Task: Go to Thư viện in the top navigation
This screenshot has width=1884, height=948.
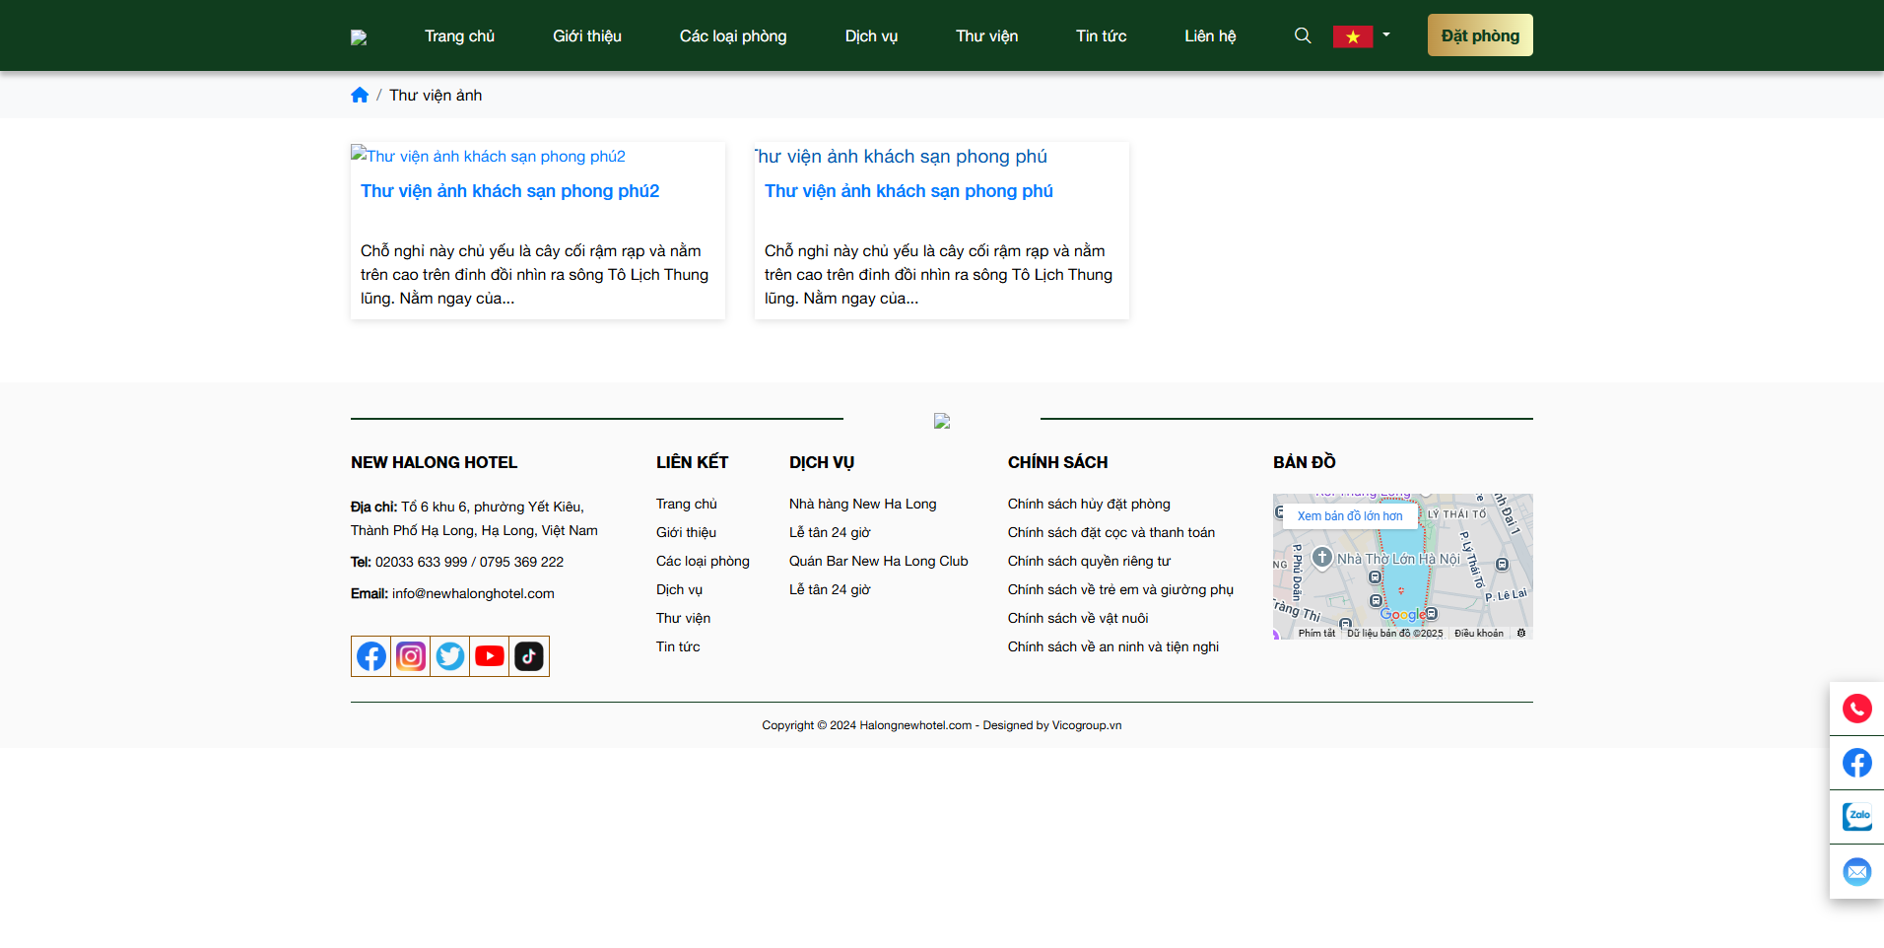Action: 986,36
